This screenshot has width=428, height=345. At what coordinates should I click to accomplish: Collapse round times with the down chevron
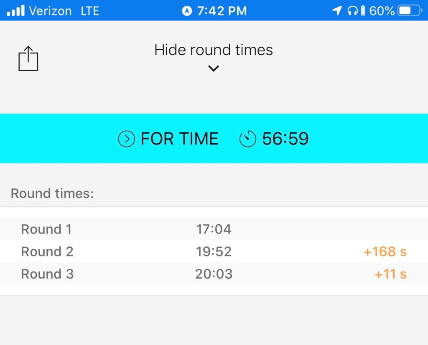pyautogui.click(x=214, y=68)
